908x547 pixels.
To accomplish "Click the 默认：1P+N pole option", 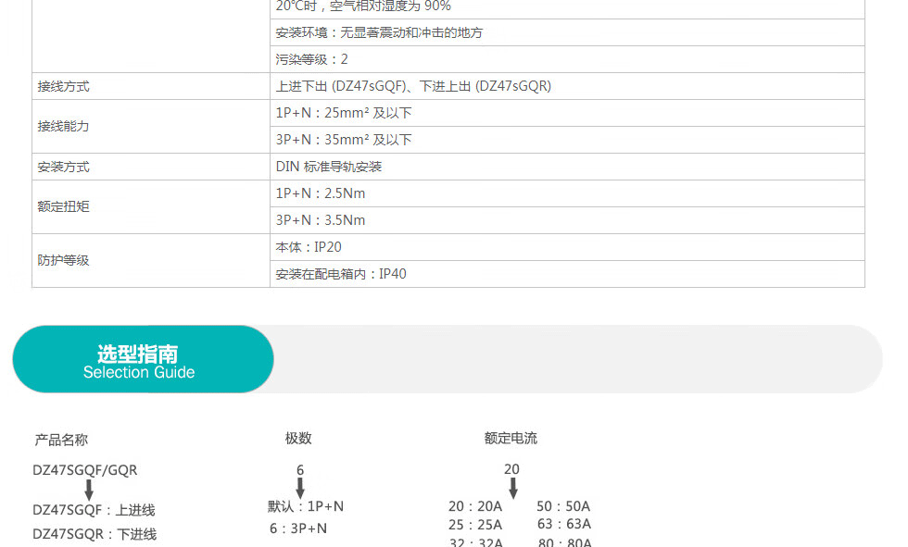I will pyautogui.click(x=306, y=506).
